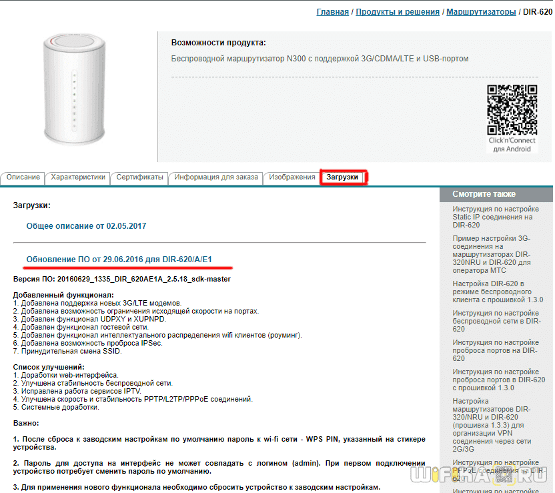
Task: Open 3G-соединения для оператора МТС example link
Action: tap(492, 254)
